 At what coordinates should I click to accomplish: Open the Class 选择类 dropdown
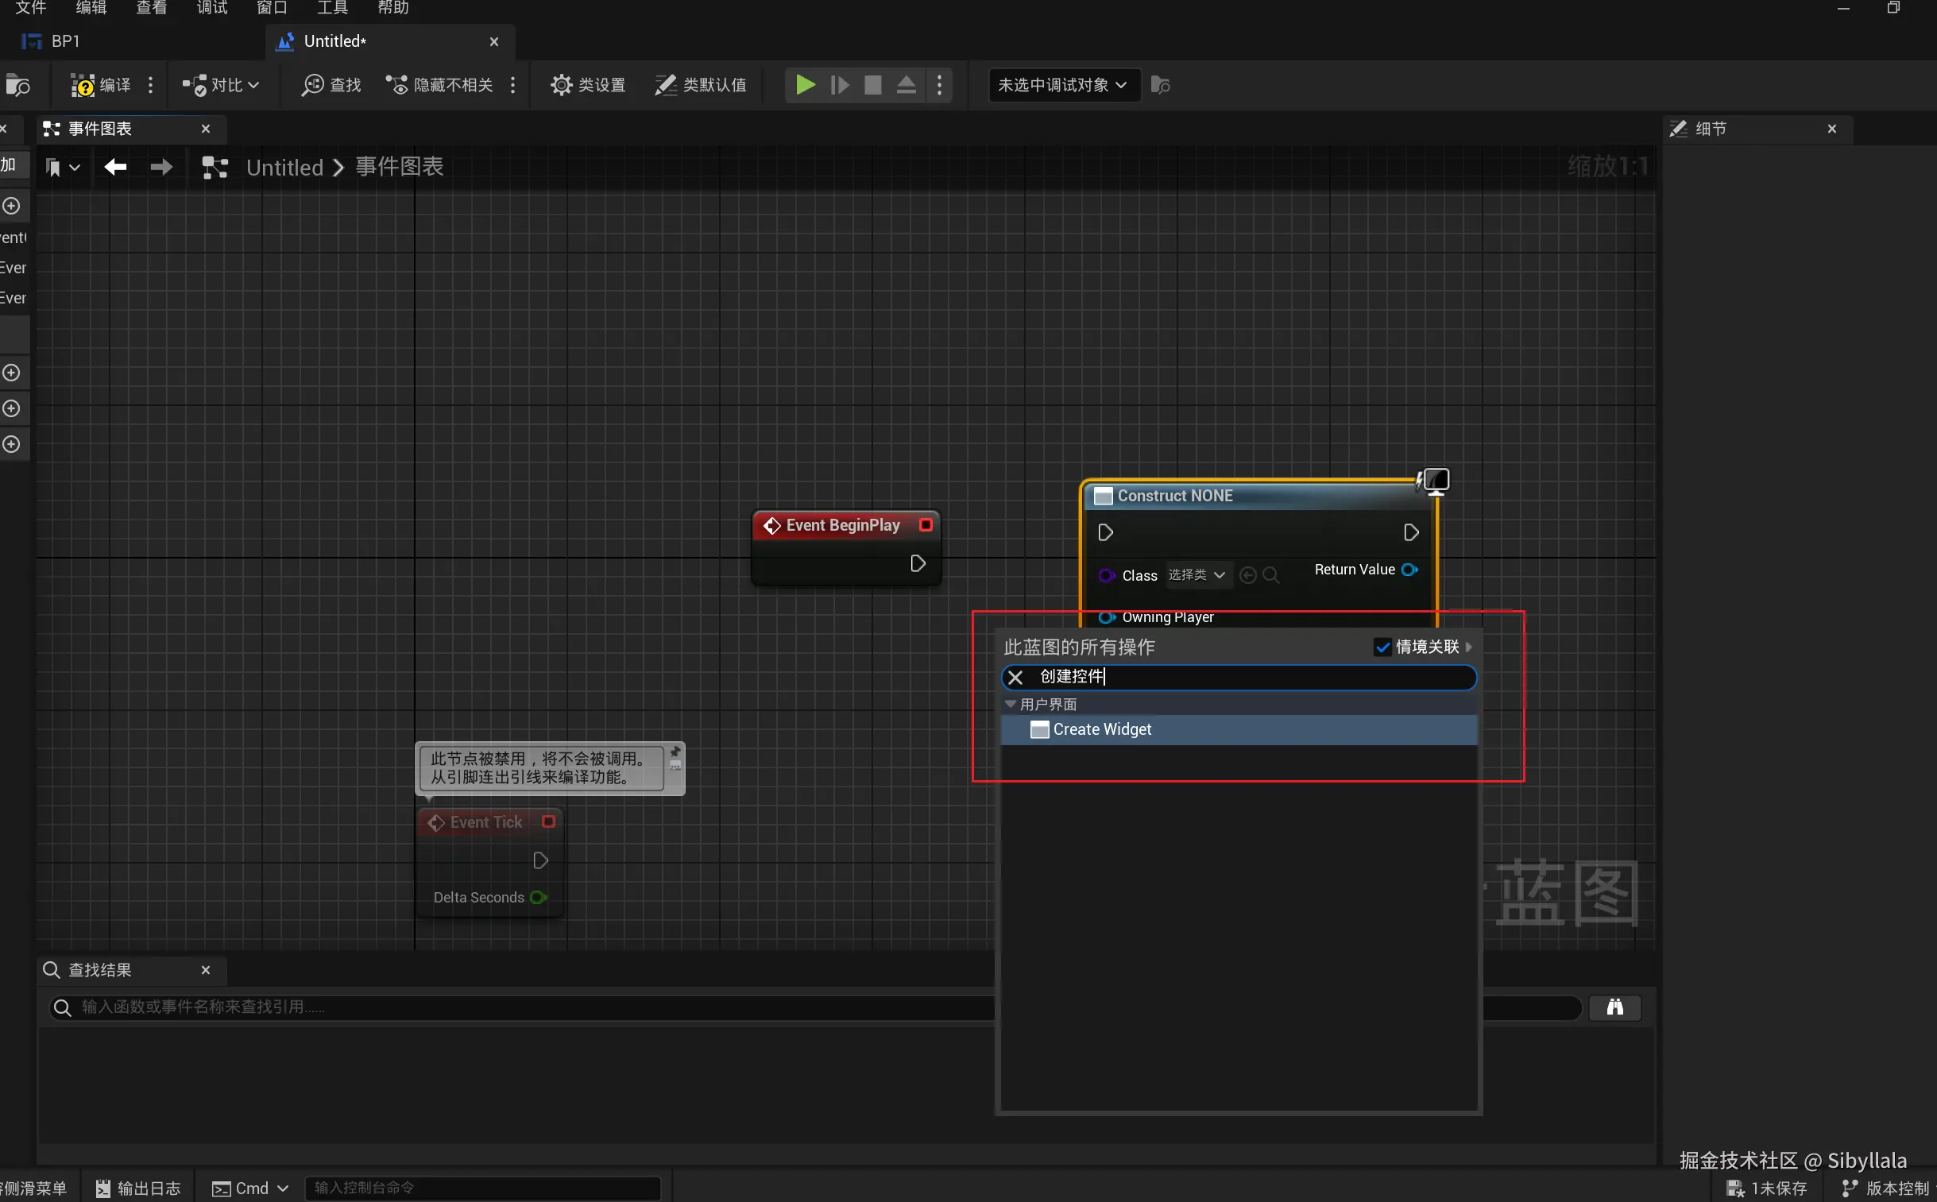click(x=1198, y=574)
